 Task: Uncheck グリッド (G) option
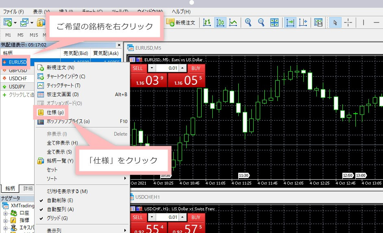[41, 218]
